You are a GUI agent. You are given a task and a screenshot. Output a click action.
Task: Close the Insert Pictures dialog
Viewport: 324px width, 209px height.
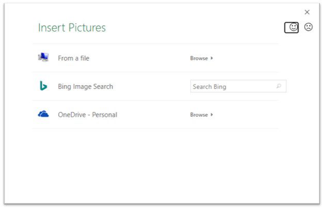pyautogui.click(x=307, y=12)
